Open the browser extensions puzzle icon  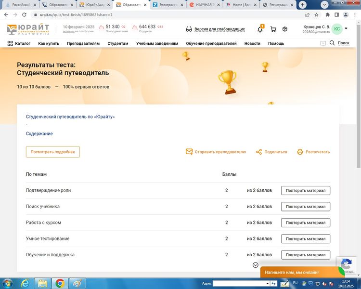(327, 15)
